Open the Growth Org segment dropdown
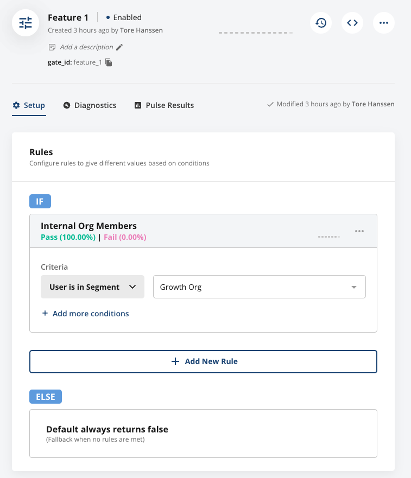Image resolution: width=411 pixels, height=478 pixels. (x=260, y=286)
